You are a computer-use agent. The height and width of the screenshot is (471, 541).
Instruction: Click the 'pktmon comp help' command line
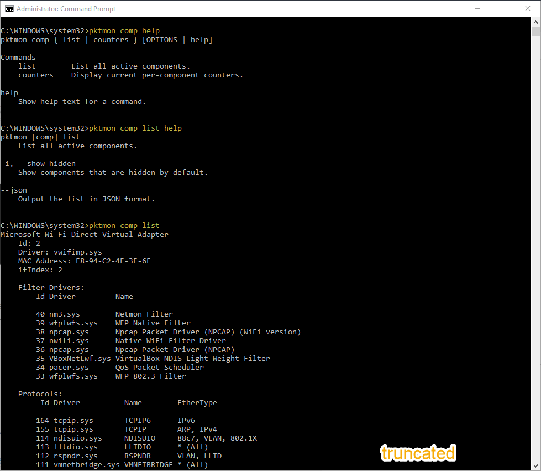(124, 31)
